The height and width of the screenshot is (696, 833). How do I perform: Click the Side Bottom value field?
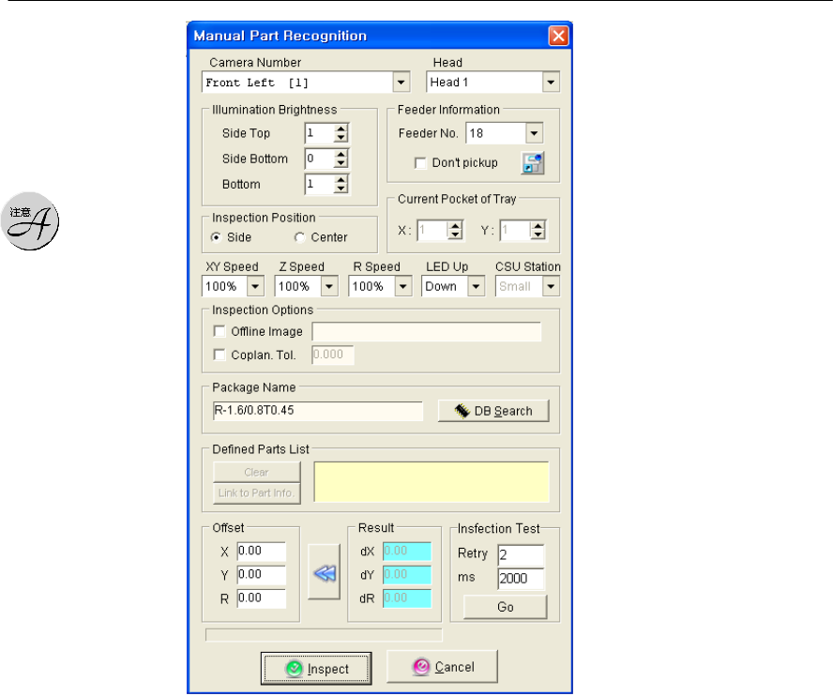[x=320, y=159]
